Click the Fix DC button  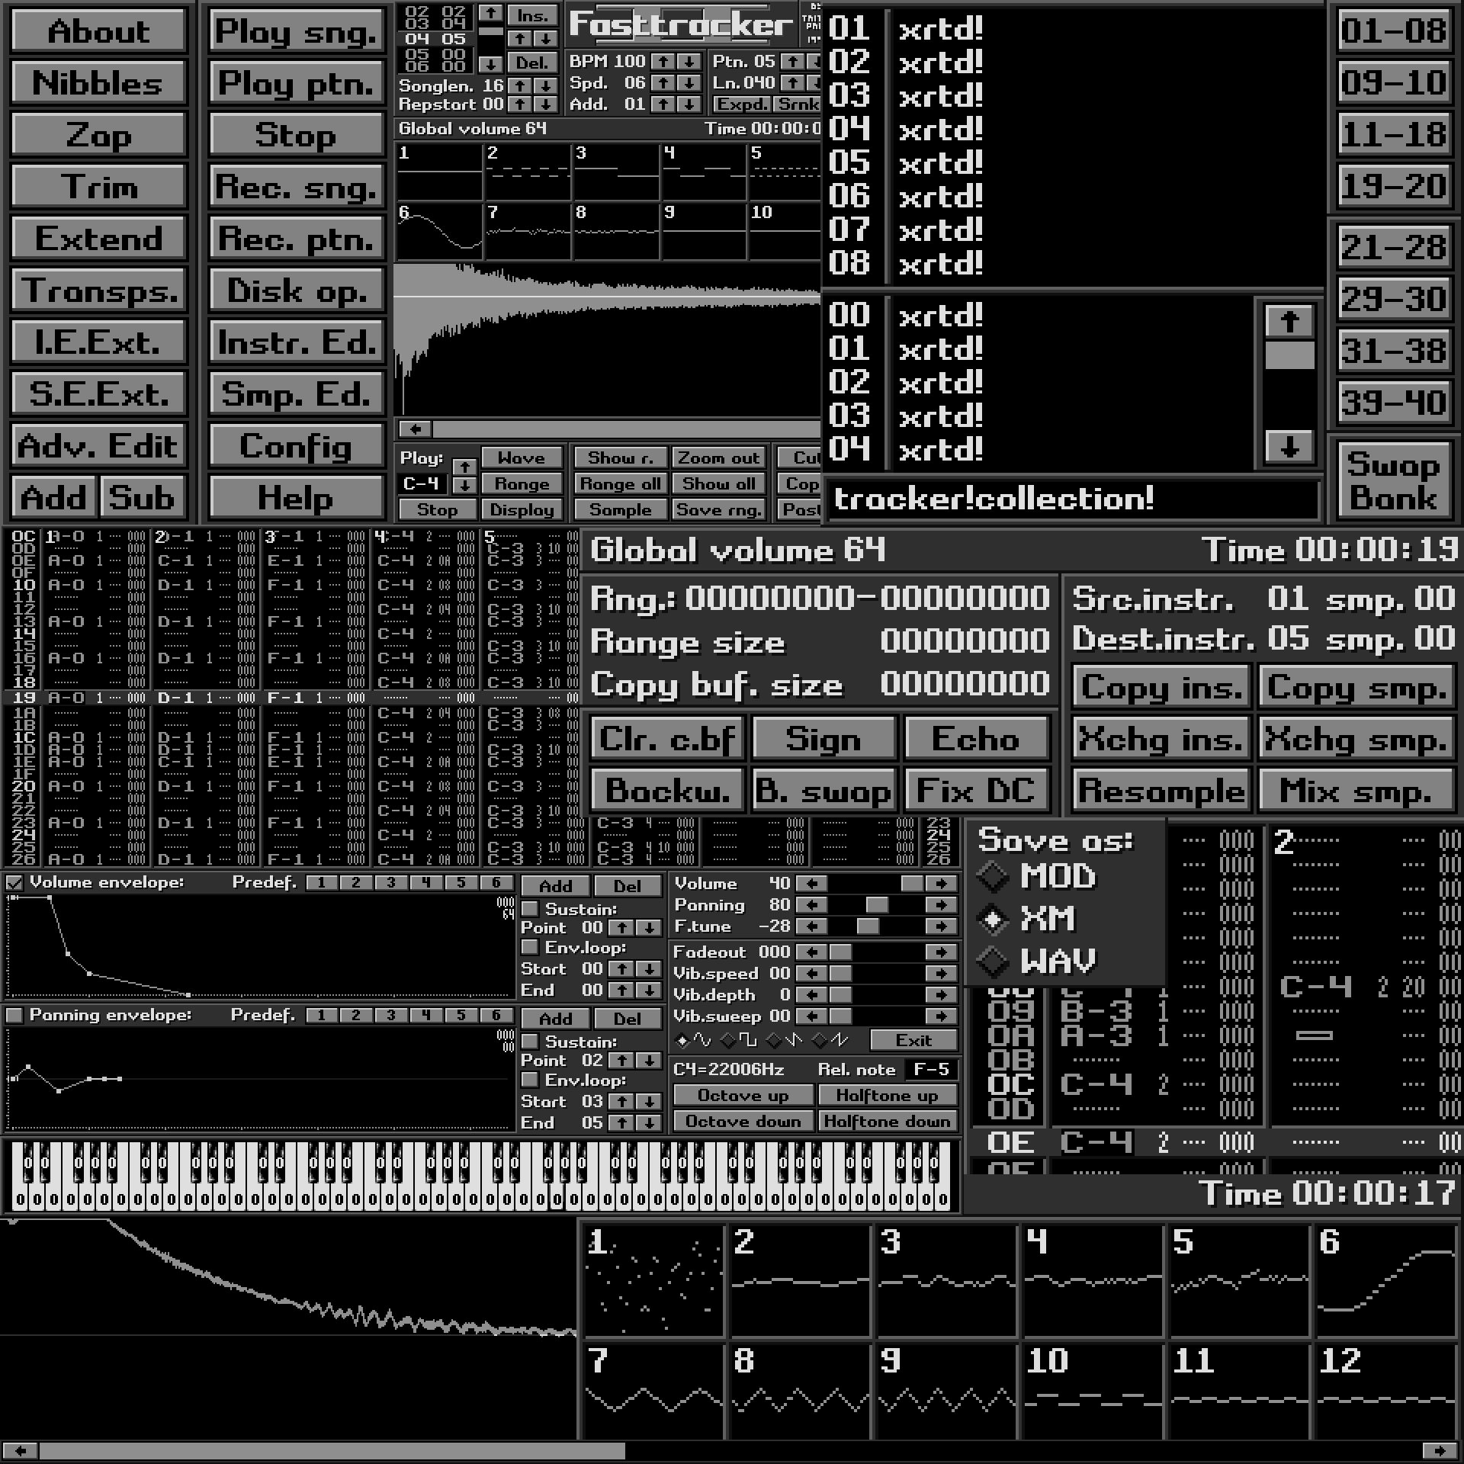point(976,791)
